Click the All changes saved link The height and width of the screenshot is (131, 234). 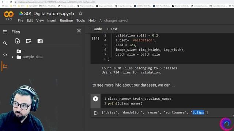(113, 20)
